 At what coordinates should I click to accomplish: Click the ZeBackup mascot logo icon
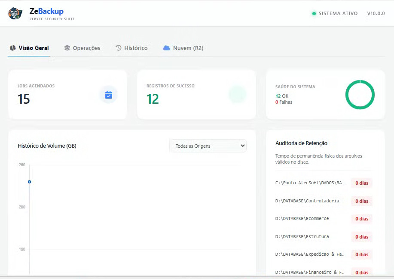(15, 13)
